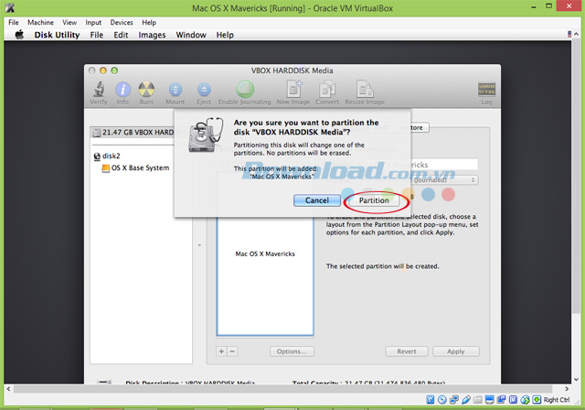
Task: Click the partition Name input field
Action: pos(444,165)
